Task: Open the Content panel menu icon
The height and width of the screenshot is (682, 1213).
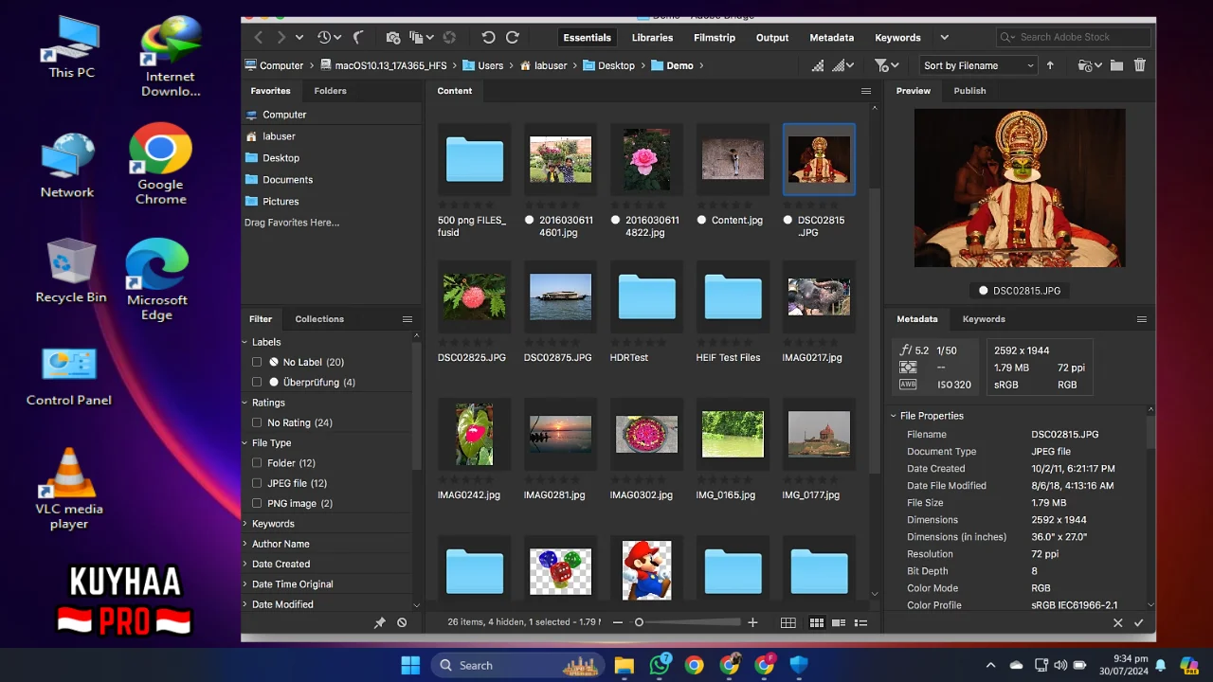Action: [x=865, y=91]
